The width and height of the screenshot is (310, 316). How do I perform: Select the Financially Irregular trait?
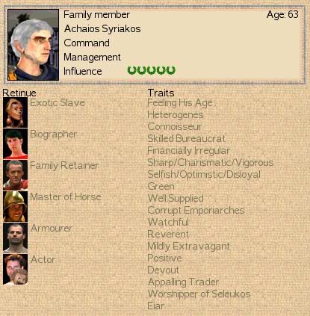[188, 151]
